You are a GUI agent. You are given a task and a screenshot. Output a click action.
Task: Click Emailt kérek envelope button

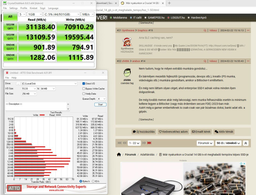tap(201, 132)
